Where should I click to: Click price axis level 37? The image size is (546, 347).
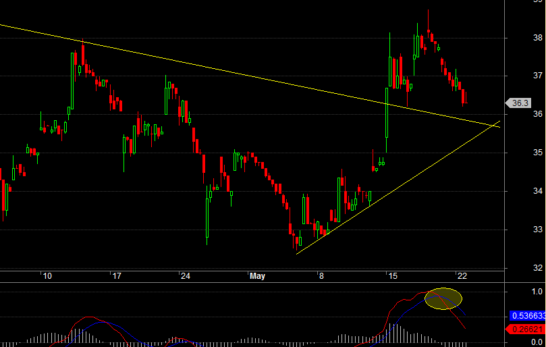[538, 76]
